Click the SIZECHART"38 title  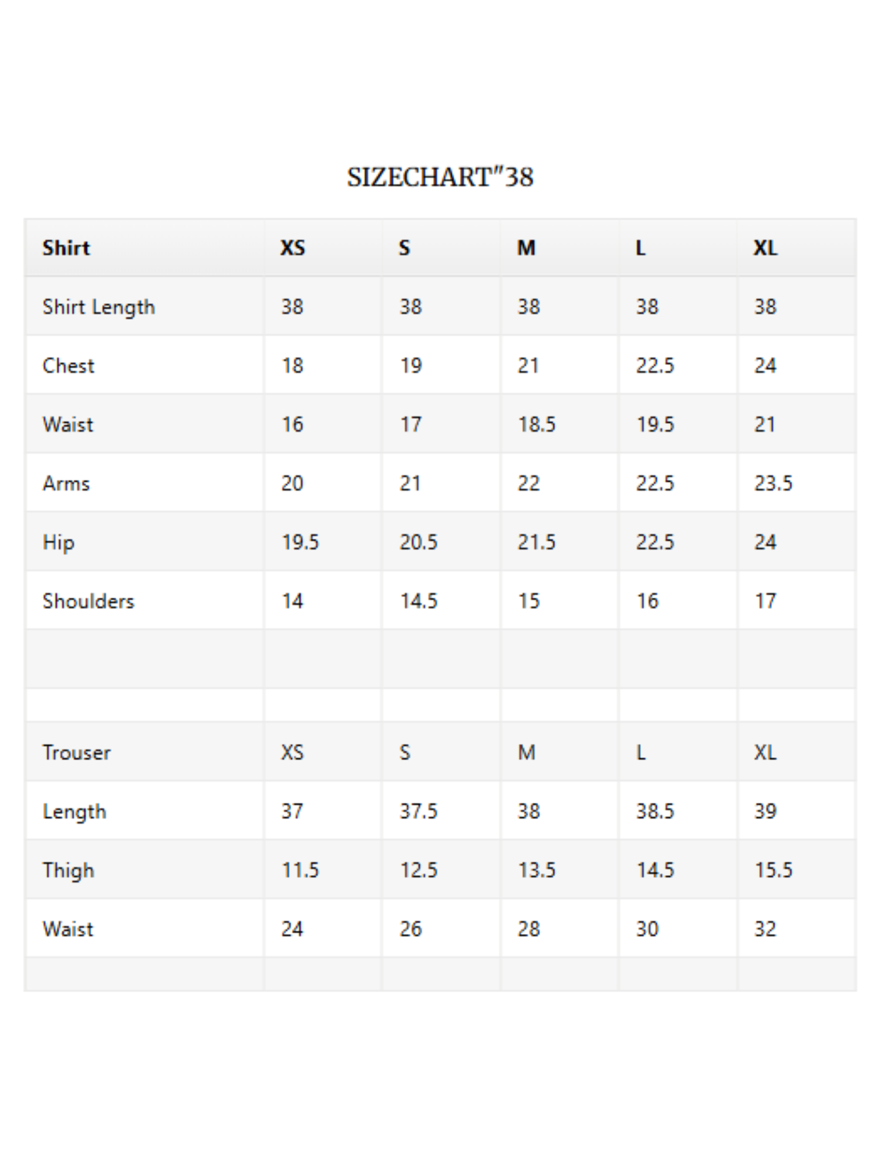click(x=440, y=177)
